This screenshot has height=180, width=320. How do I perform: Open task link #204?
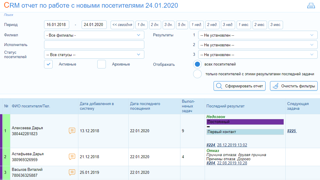point(211,163)
